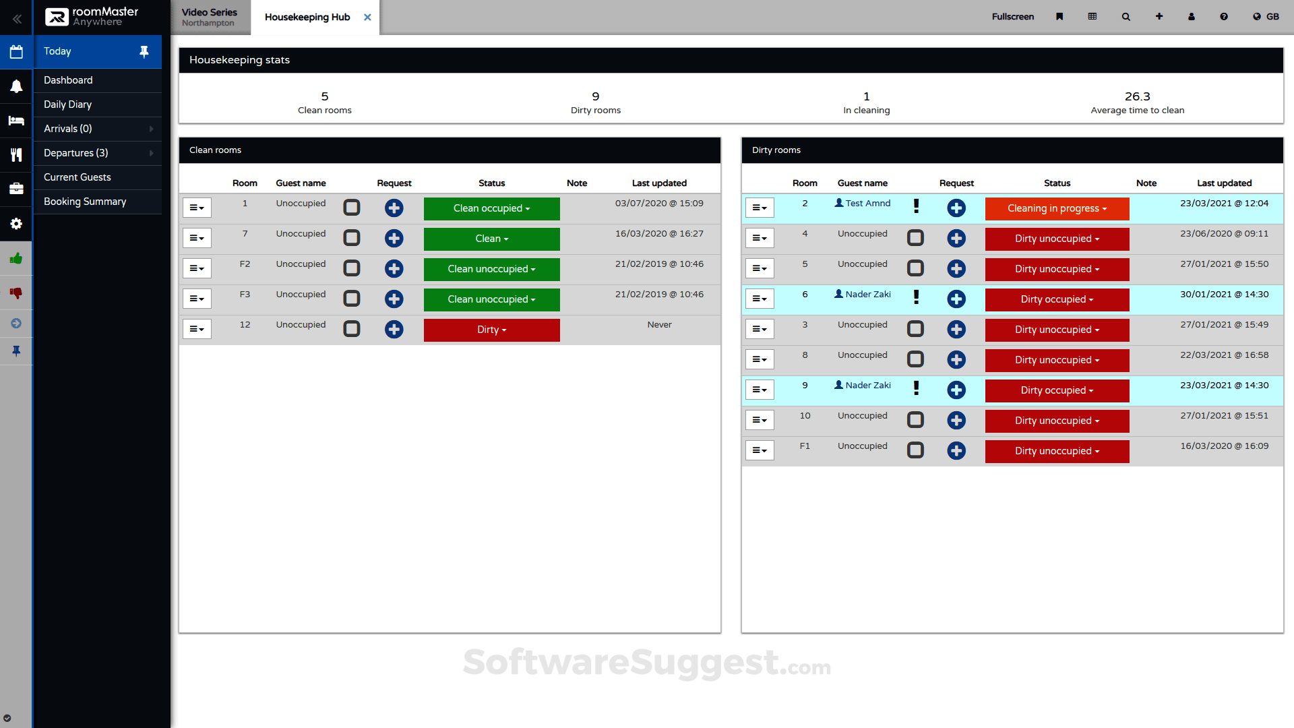Open guest Test Amnd link
The height and width of the screenshot is (728, 1294).
pos(867,203)
